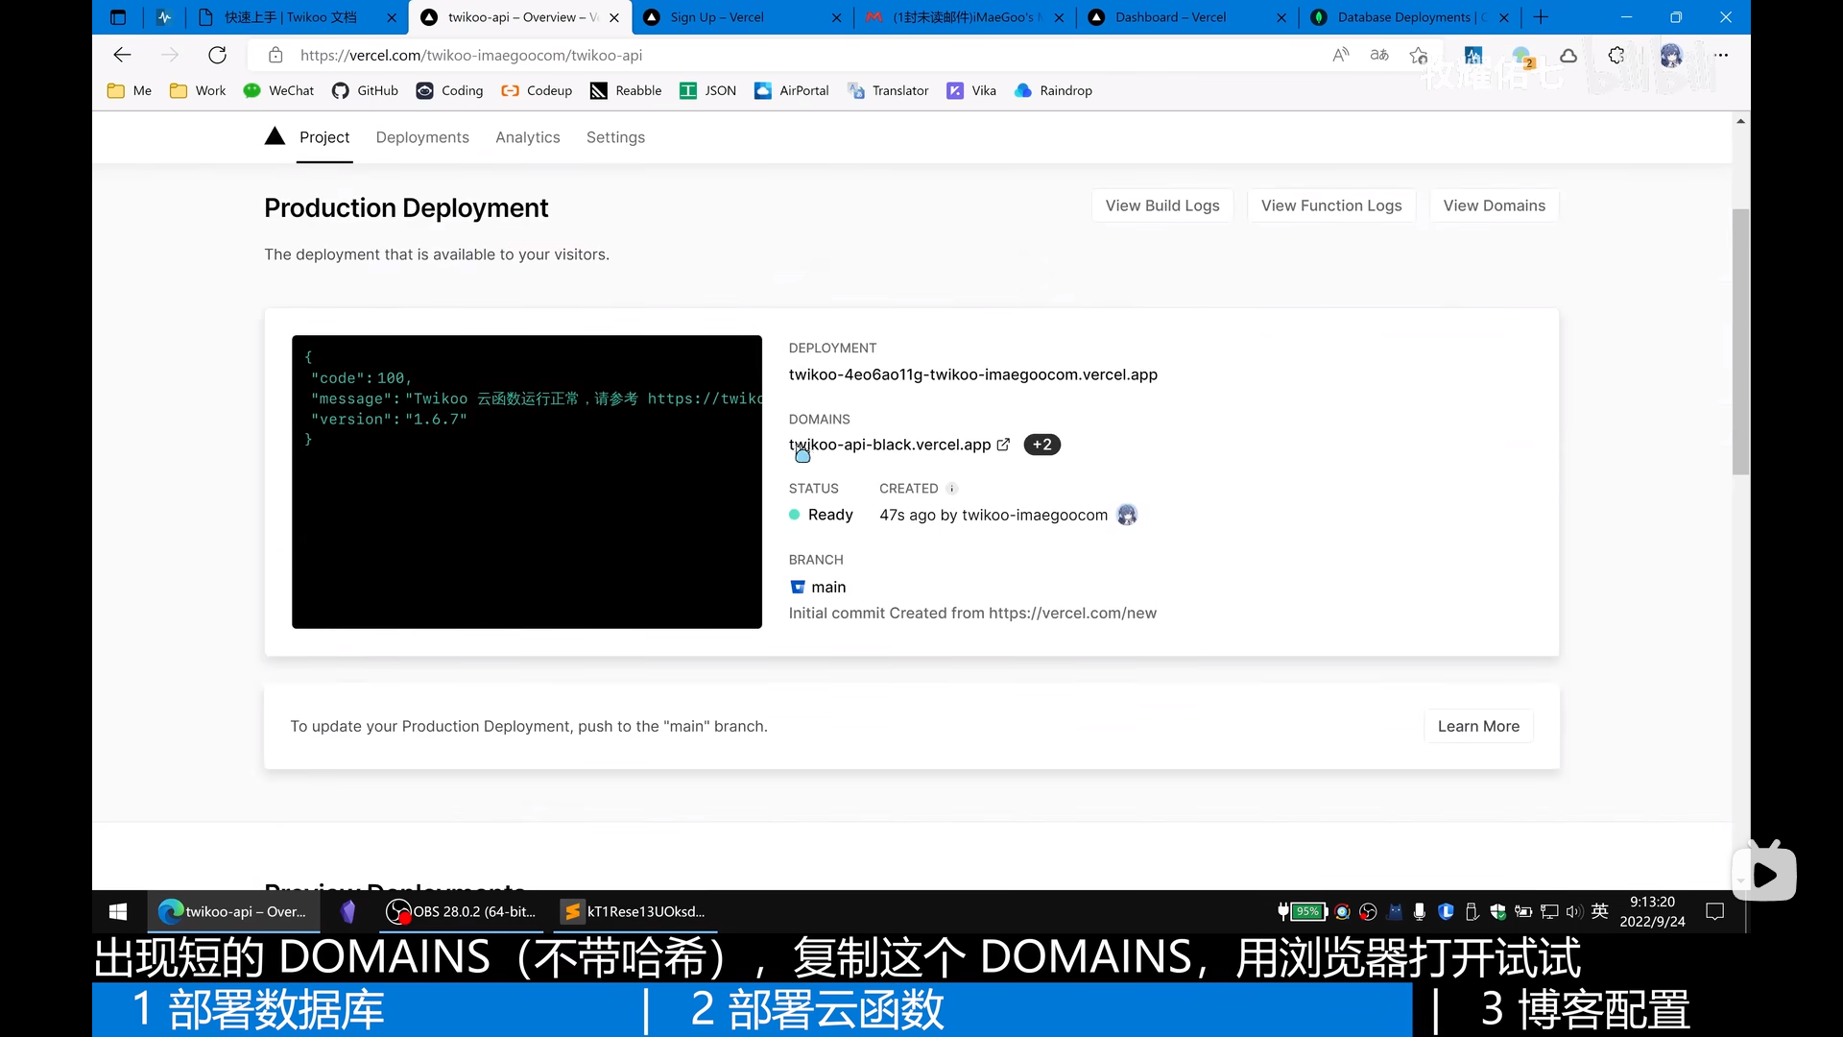Select the Project tab
The height and width of the screenshot is (1037, 1843).
pos(326,136)
